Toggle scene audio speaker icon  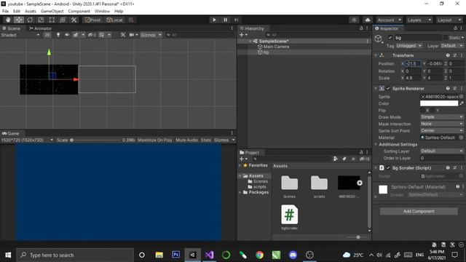67,35
